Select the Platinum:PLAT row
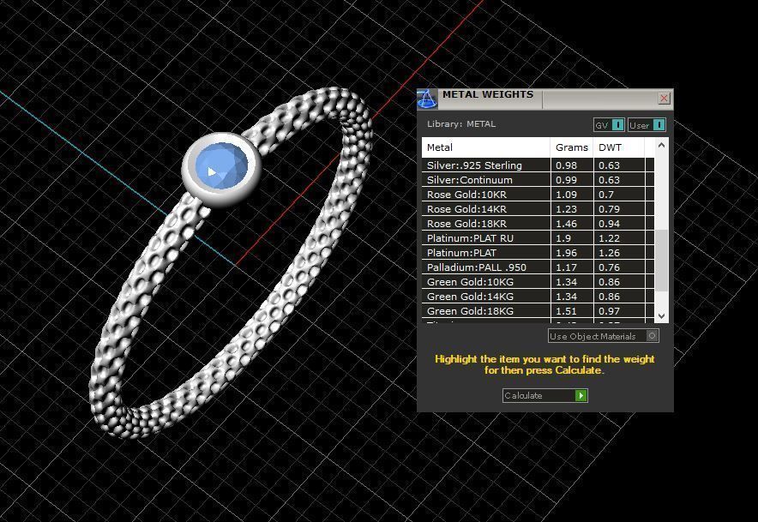Image resolution: width=758 pixels, height=522 pixels. pos(538,252)
